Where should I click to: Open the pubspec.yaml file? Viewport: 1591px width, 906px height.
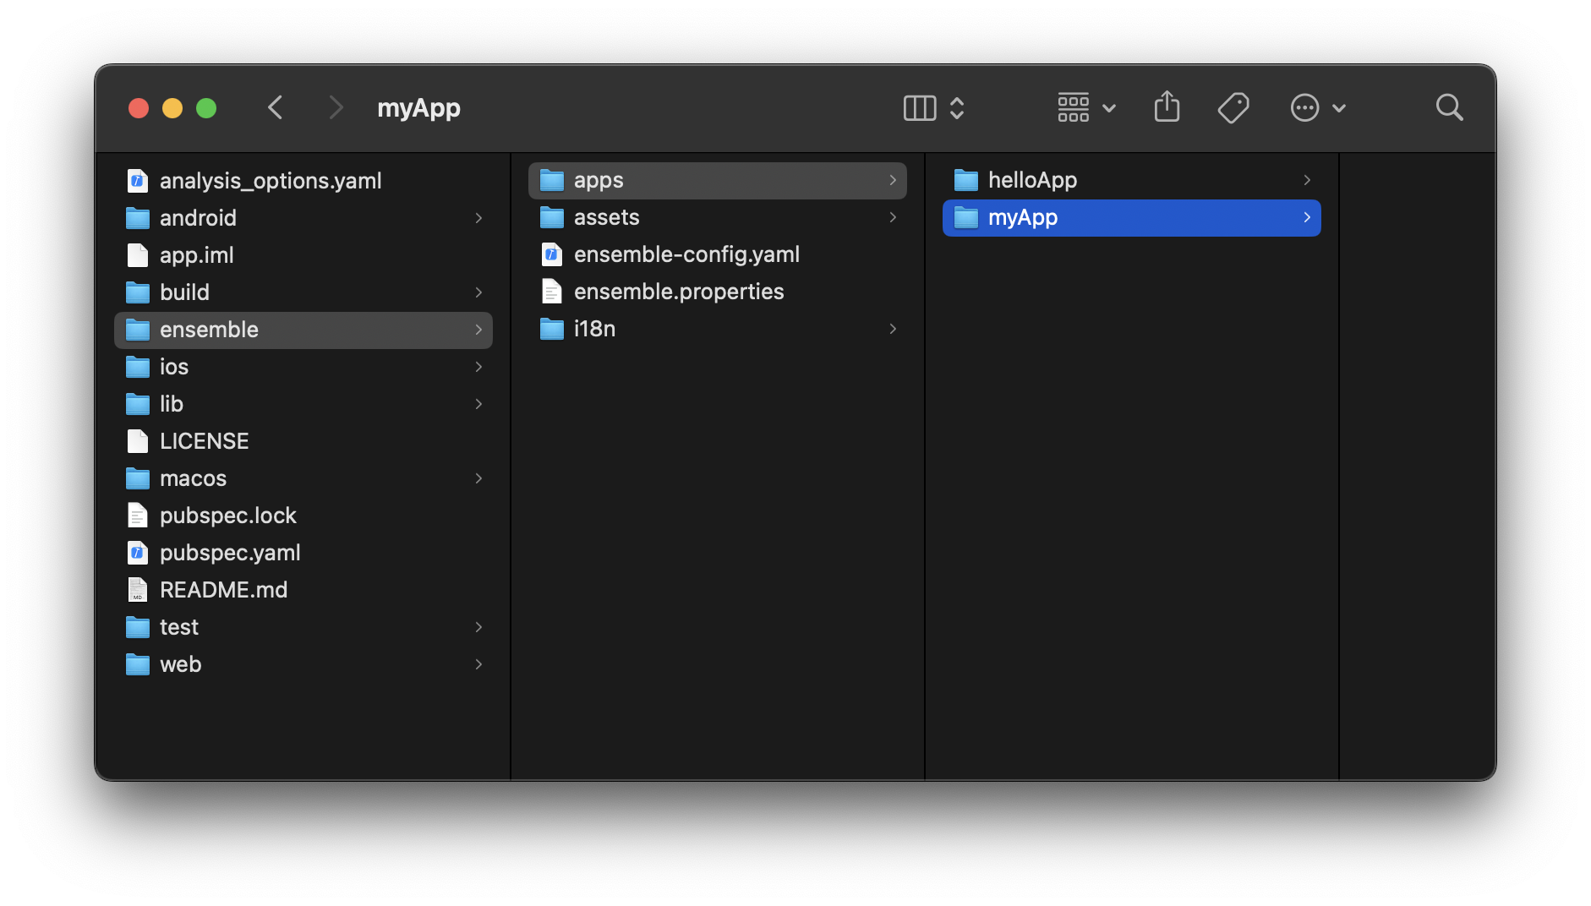coord(230,552)
